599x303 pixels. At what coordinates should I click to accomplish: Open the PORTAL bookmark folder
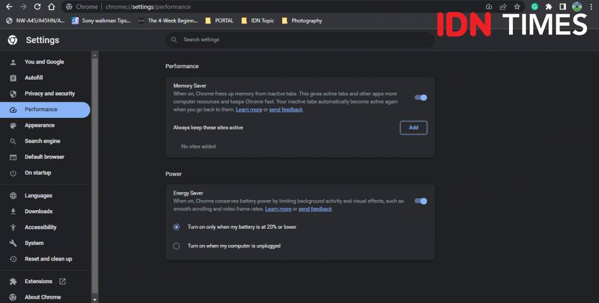[x=219, y=20]
